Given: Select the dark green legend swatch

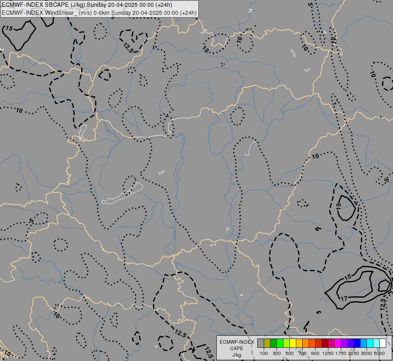Looking at the screenshot, I should click(274, 343).
